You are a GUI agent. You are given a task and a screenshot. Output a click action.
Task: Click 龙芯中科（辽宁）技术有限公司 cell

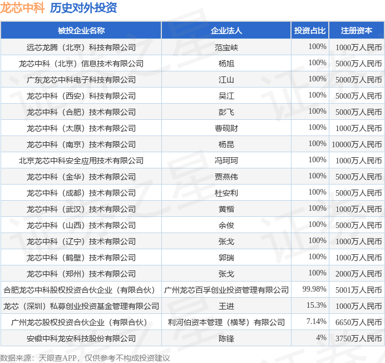pos(81,241)
